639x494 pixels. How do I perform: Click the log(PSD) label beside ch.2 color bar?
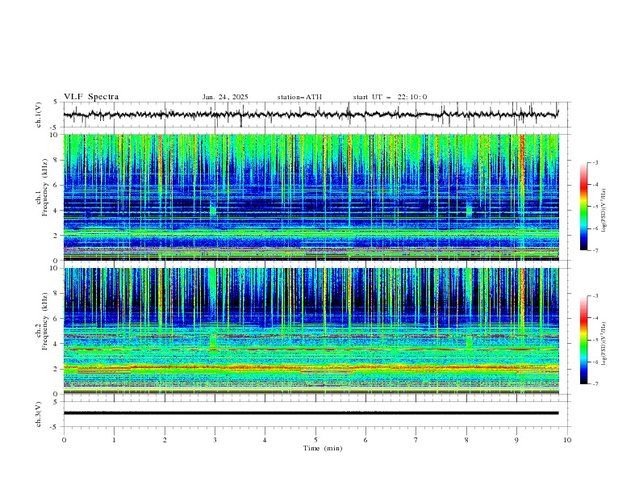click(604, 344)
